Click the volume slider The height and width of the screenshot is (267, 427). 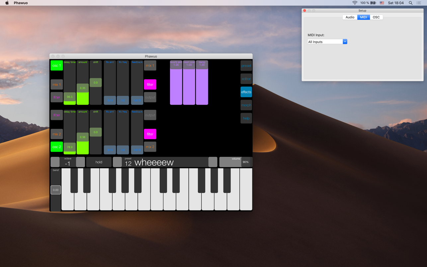(x=235, y=162)
